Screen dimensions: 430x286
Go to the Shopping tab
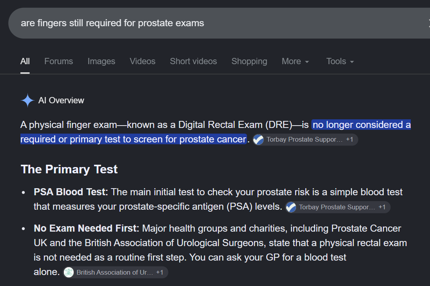point(249,61)
